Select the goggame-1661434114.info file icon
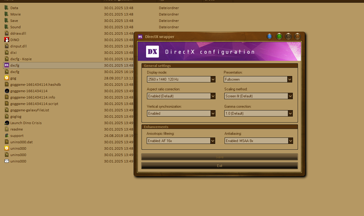364x216 pixels. [6, 97]
